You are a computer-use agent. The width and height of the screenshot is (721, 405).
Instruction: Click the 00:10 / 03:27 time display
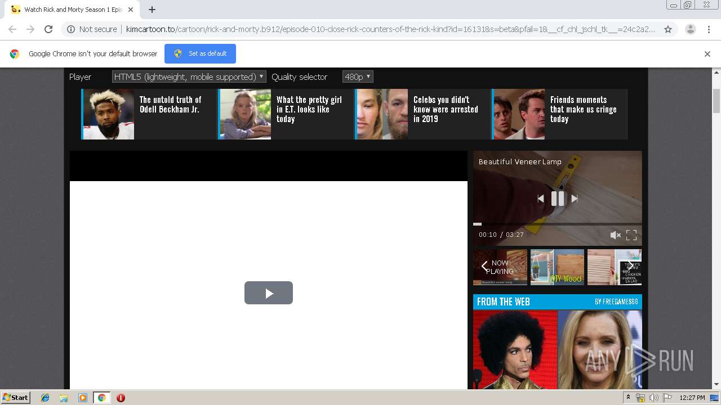tap(501, 235)
